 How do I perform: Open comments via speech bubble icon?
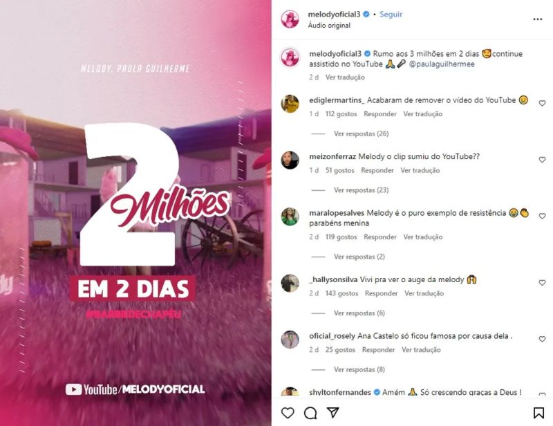(x=310, y=413)
